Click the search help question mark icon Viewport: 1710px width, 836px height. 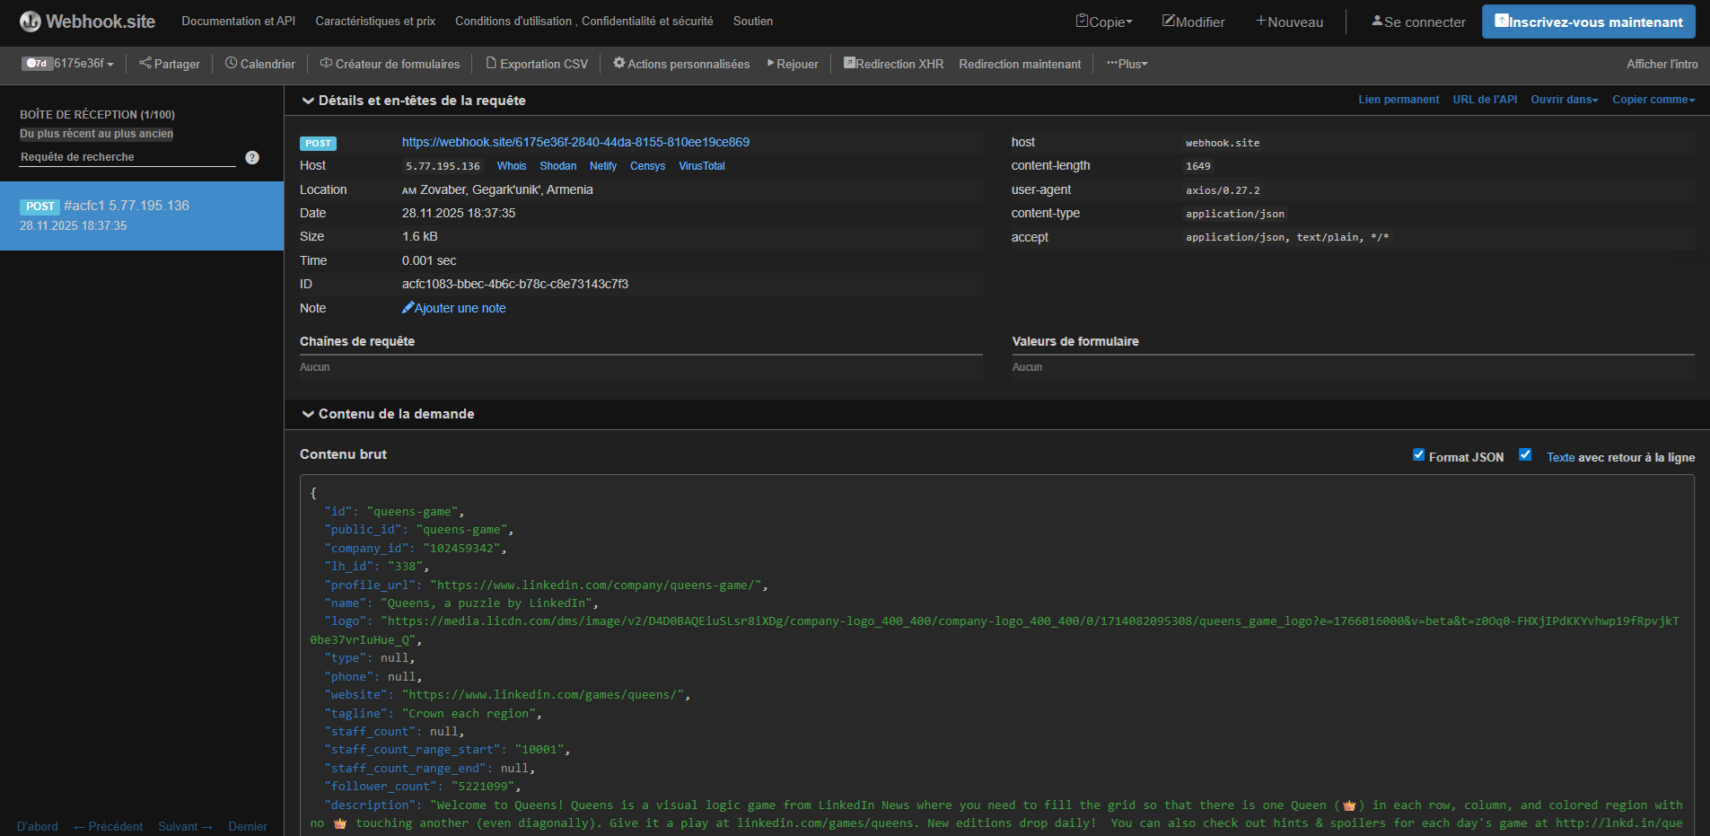pos(252,157)
